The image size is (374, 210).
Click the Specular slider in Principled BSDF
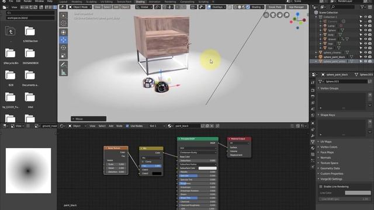click(198, 176)
